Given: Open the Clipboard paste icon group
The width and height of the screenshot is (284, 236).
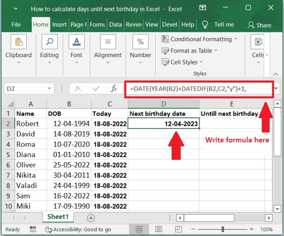Looking at the screenshot, I should 18,43.
